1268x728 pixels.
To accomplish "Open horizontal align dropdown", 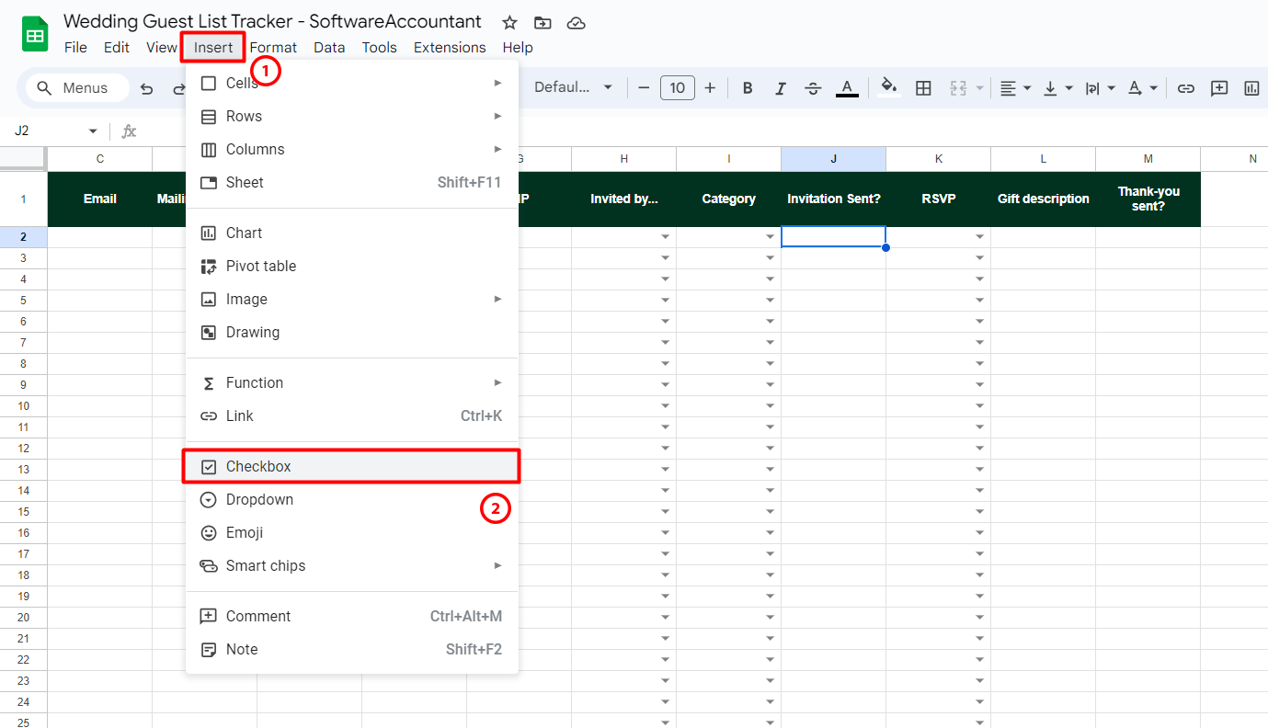I will (1016, 88).
